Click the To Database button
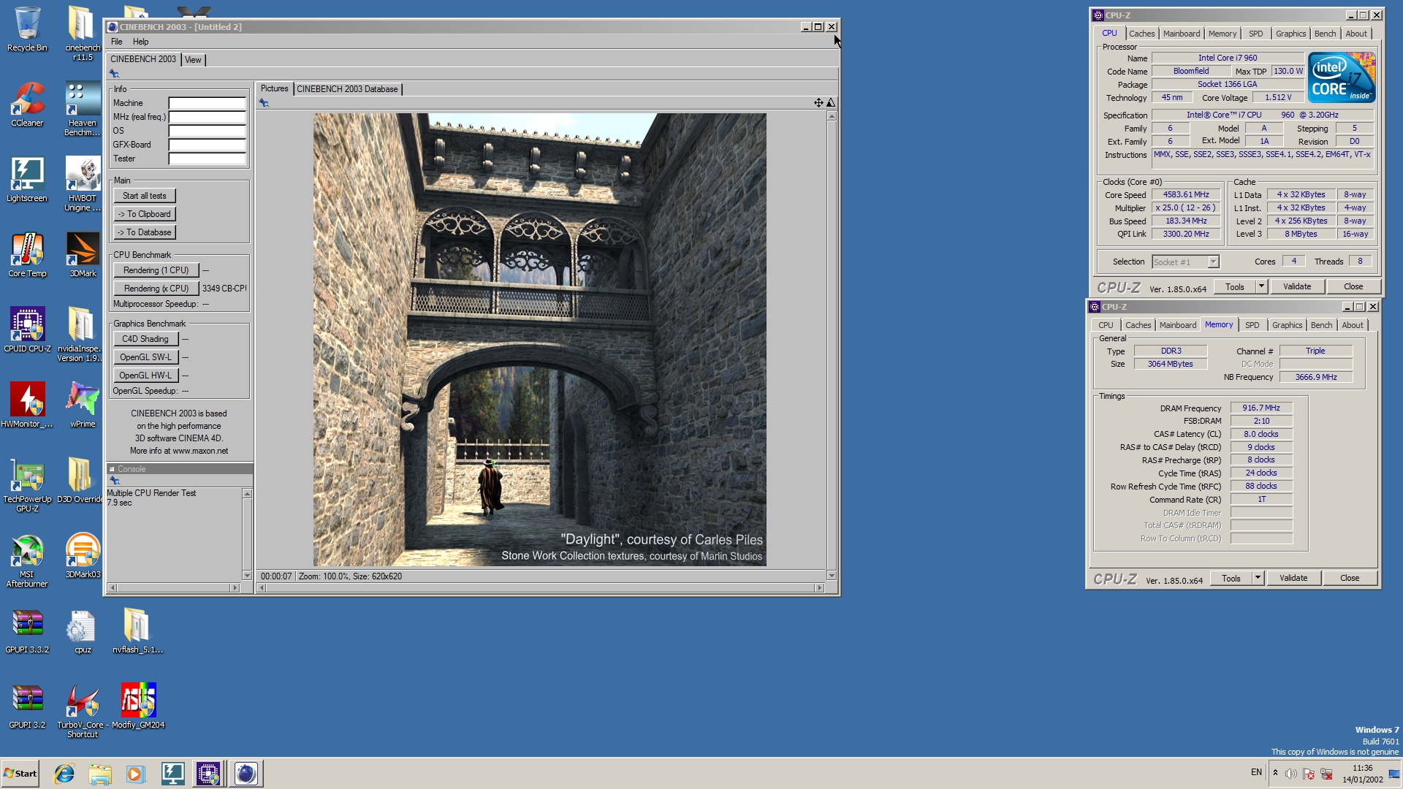1403x789 pixels. point(145,232)
